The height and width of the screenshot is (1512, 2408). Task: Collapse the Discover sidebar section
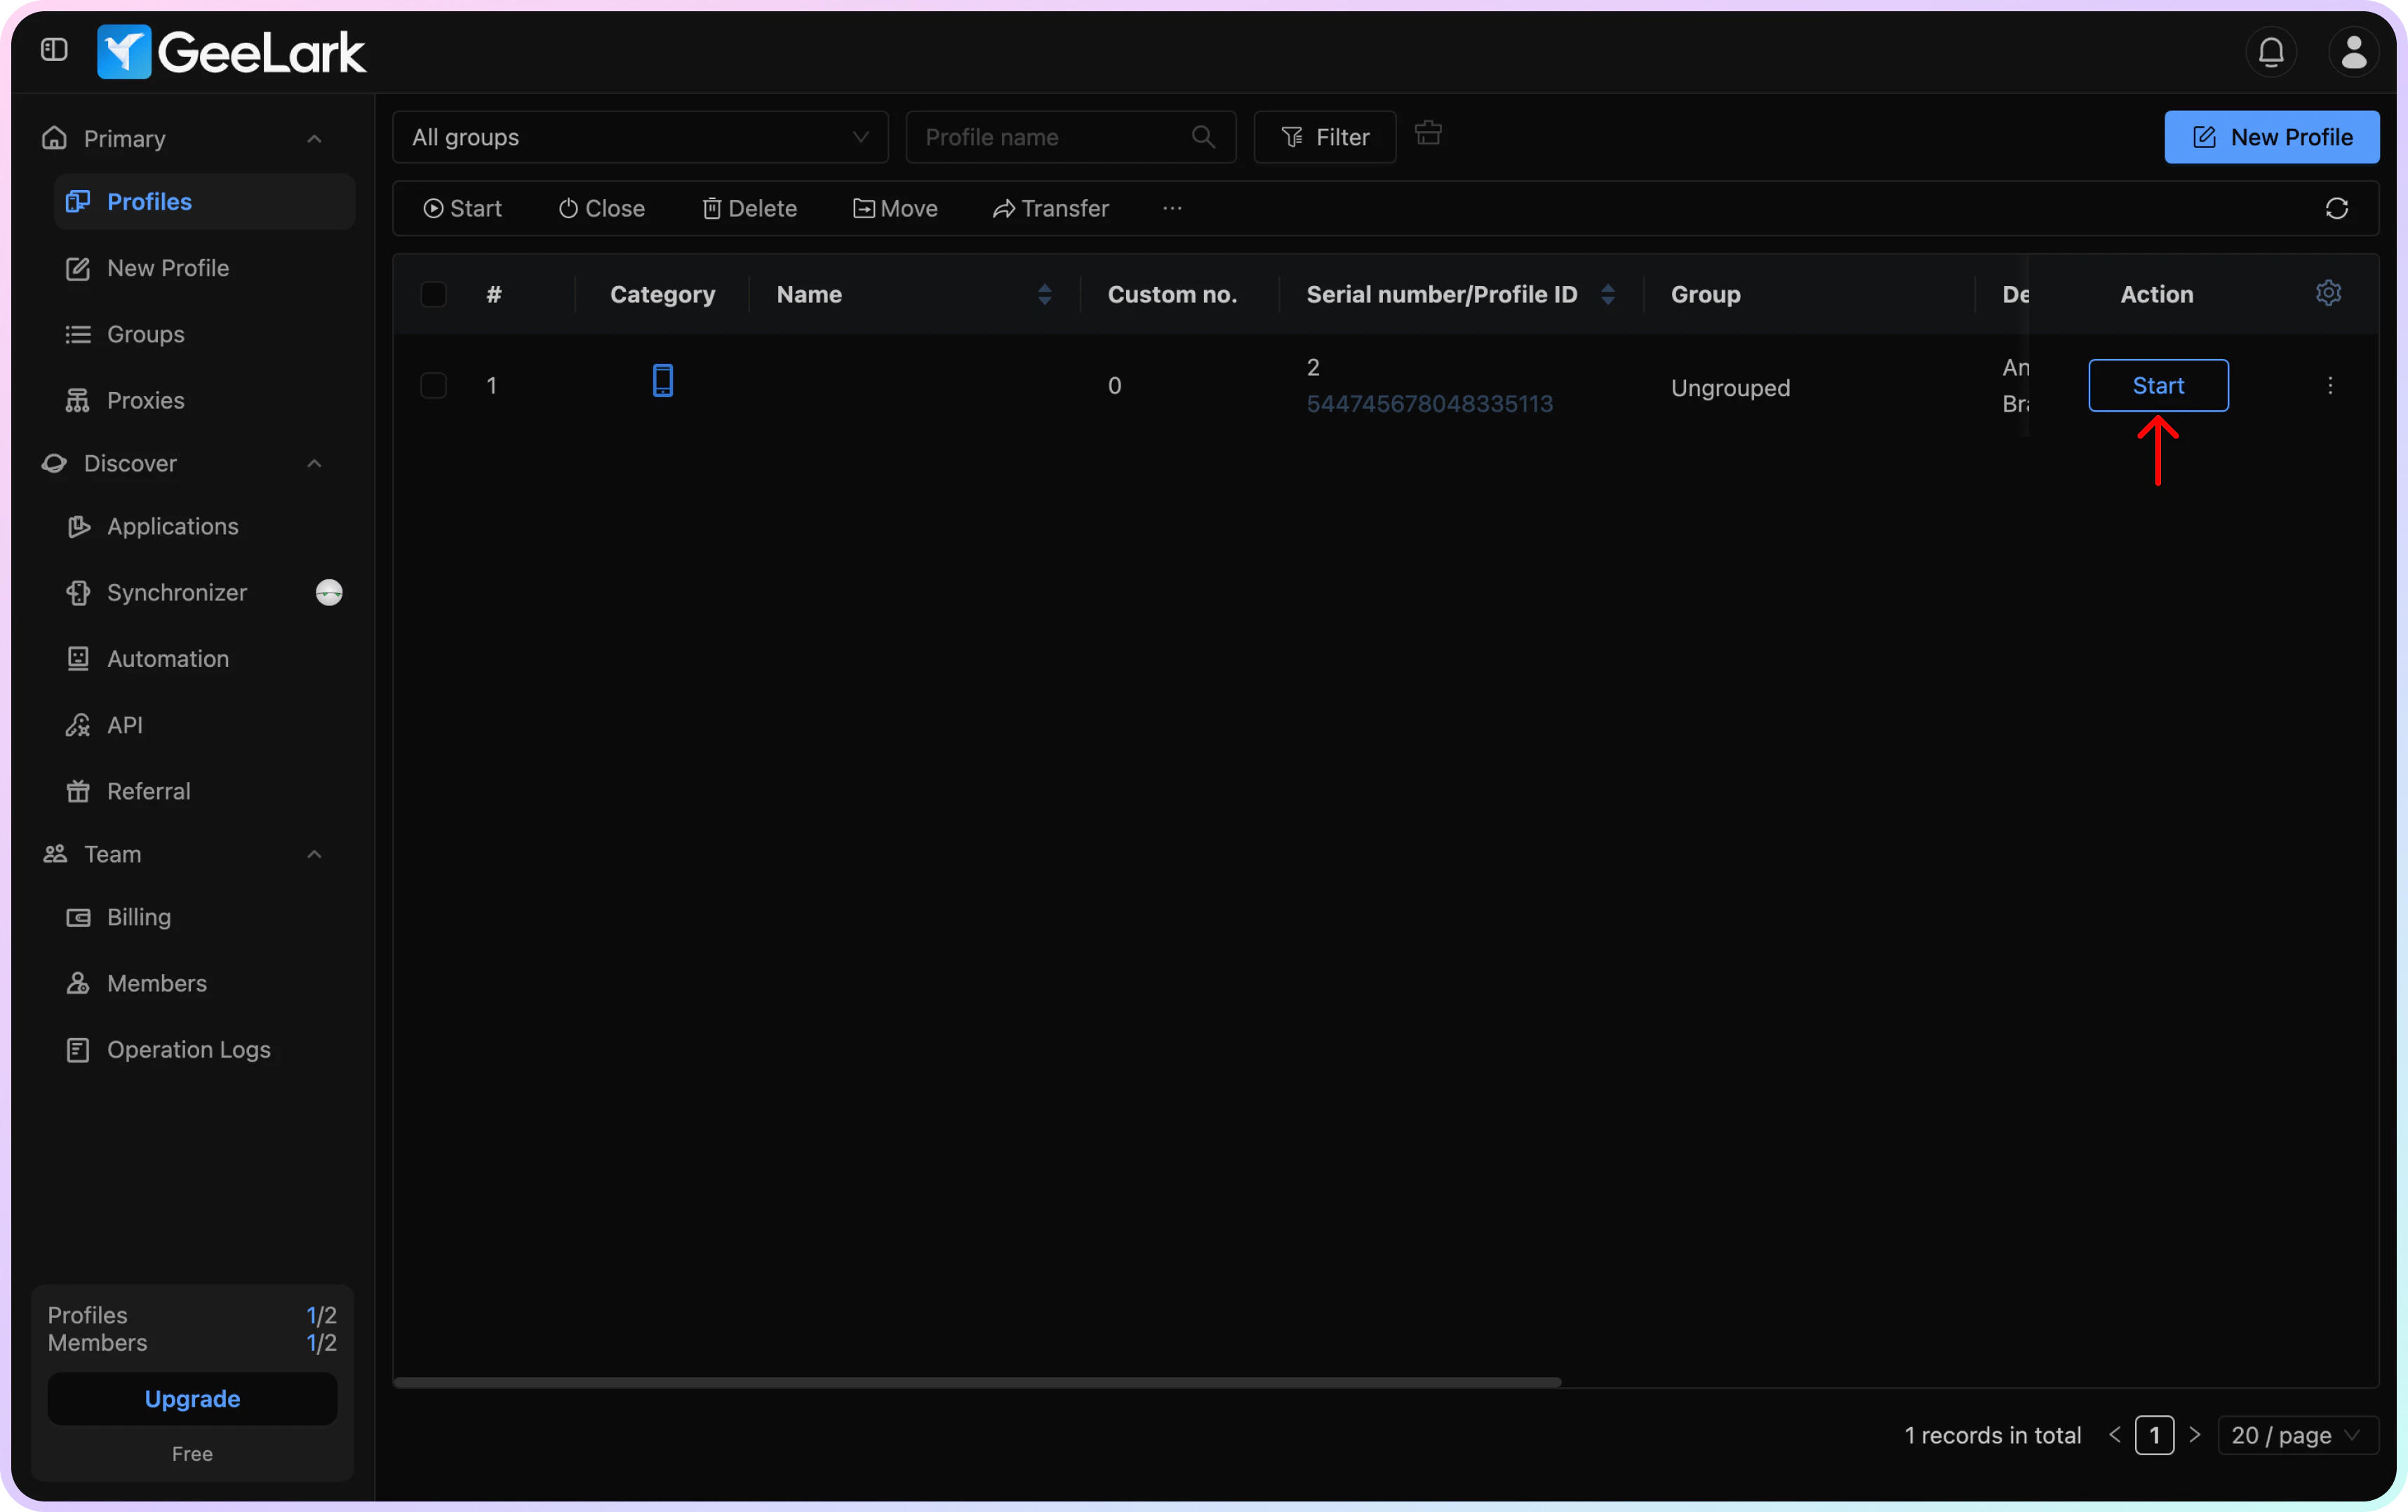(x=314, y=464)
